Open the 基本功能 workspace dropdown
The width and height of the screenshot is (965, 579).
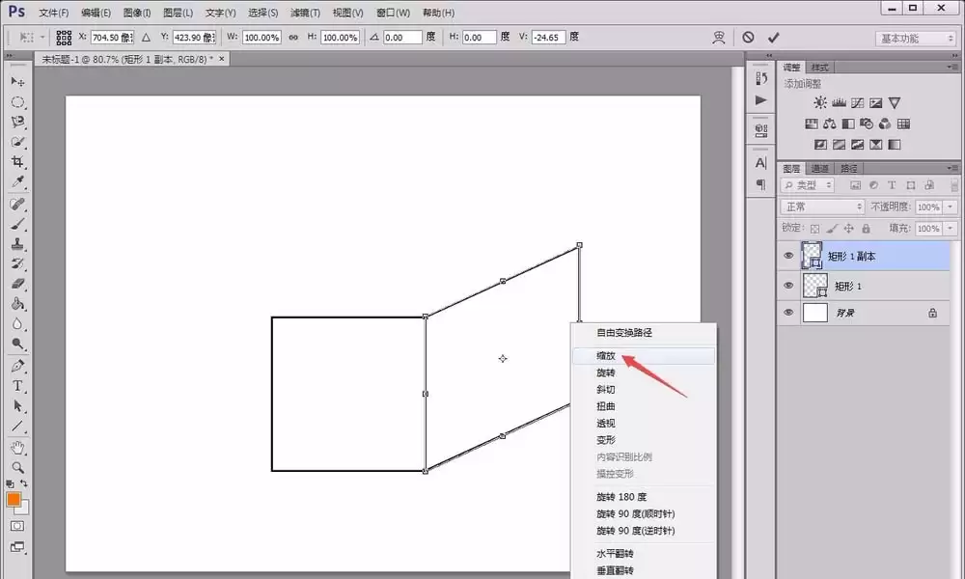pos(915,39)
